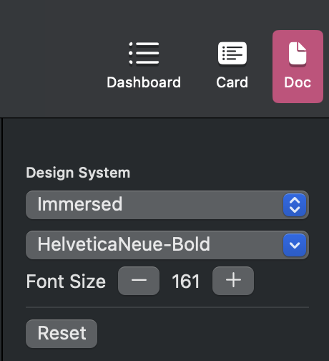The height and width of the screenshot is (361, 329).
Task: Click the Font Size label
Action: click(x=66, y=281)
